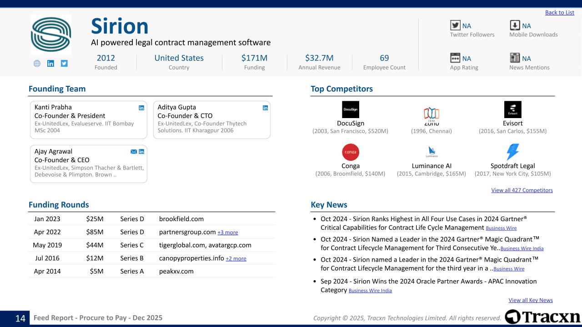Click the Conga red logo
The image size is (582, 327).
[x=350, y=152]
